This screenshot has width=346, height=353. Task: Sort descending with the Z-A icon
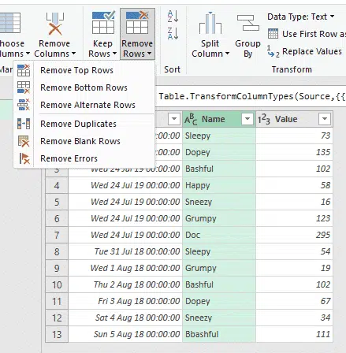(173, 33)
